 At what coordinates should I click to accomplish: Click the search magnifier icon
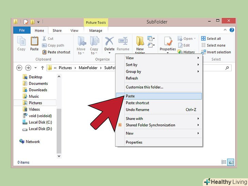[227, 68]
